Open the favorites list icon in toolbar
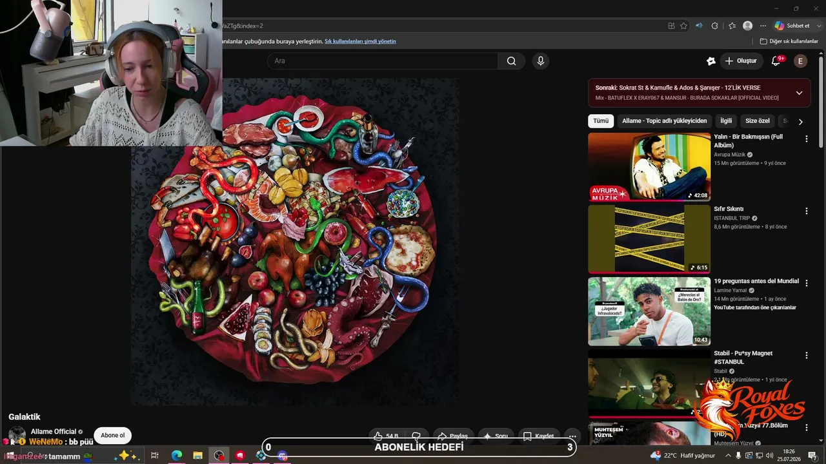The image size is (826, 464). (x=732, y=26)
